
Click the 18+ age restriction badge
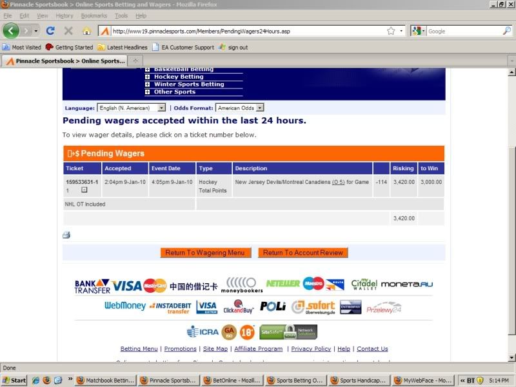coord(247,332)
